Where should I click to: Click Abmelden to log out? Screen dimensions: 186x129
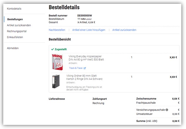(13, 48)
